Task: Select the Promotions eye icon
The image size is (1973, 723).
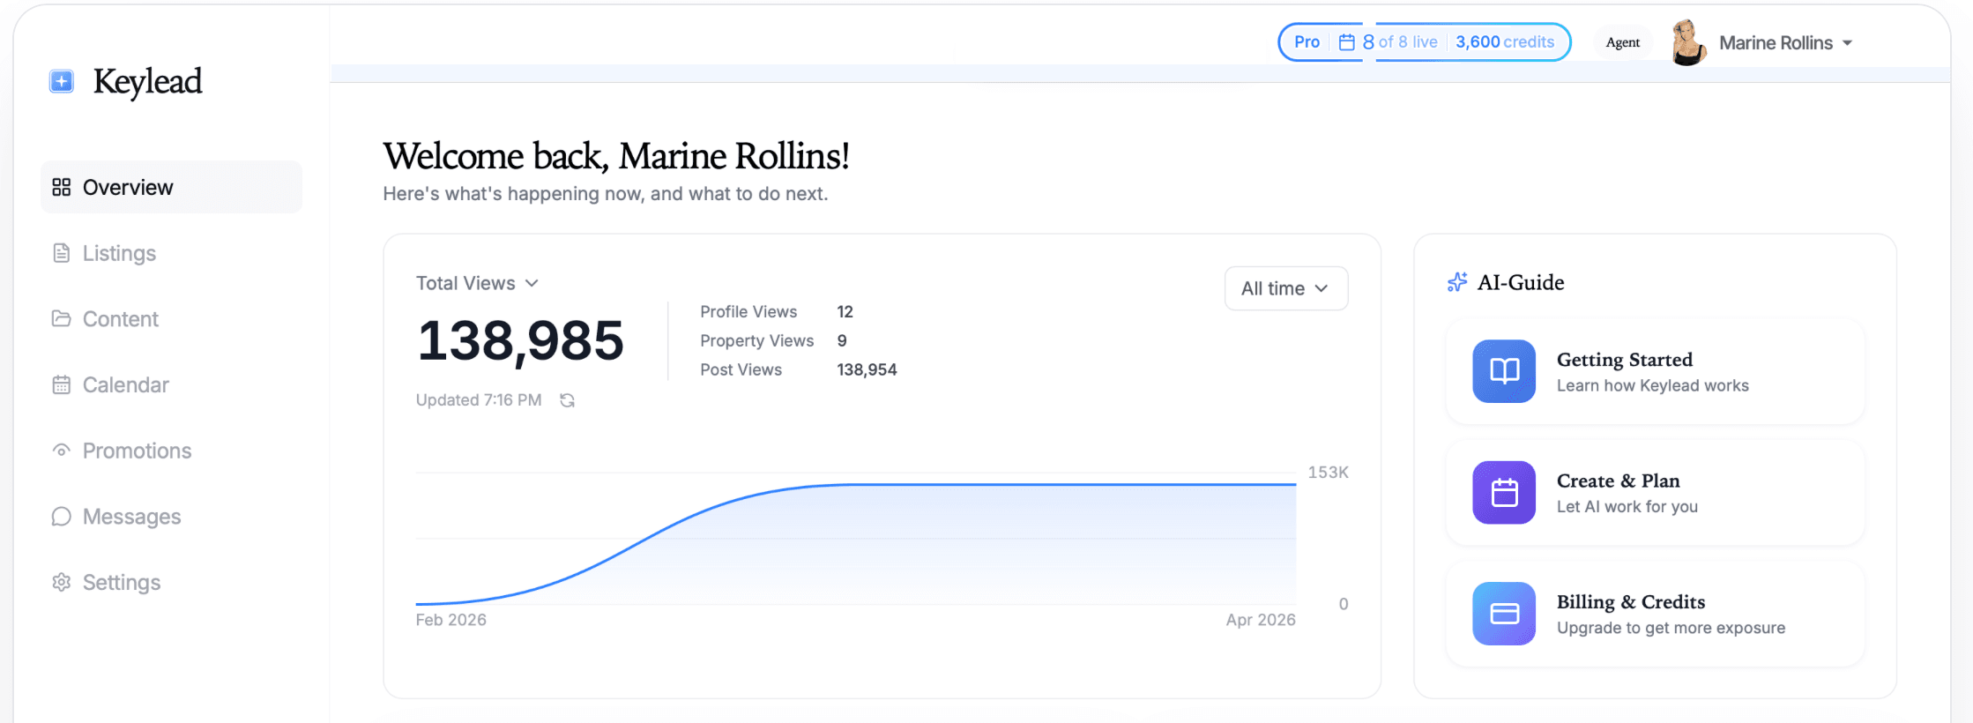Action: click(61, 451)
